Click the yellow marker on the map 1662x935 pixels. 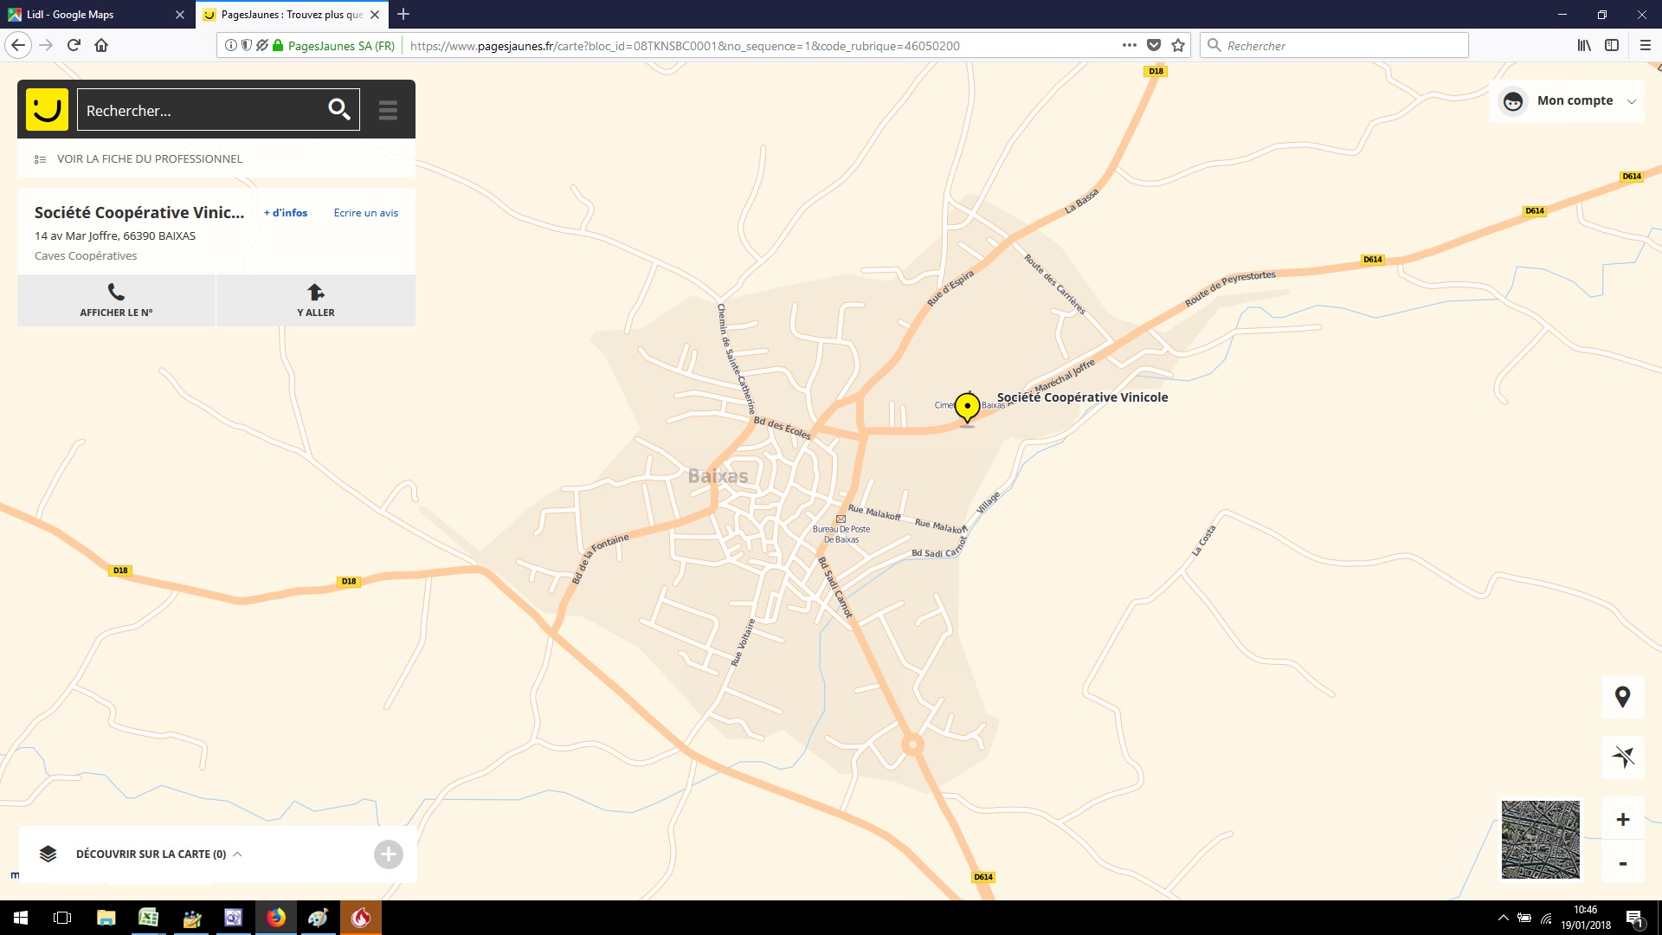[967, 406]
